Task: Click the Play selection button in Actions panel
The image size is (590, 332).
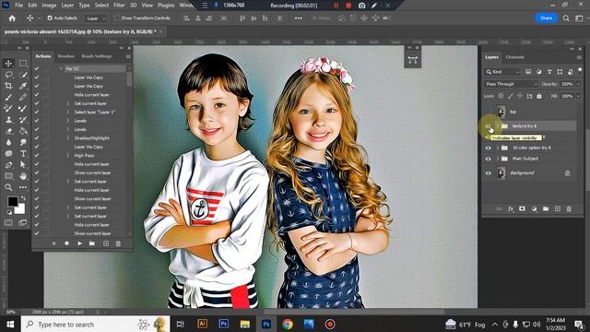Action: coord(79,243)
